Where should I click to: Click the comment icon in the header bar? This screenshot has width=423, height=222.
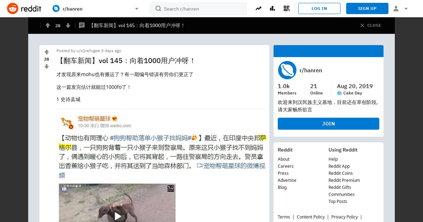click(x=82, y=25)
